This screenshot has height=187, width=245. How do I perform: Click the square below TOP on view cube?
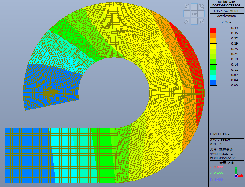pyautogui.click(x=194, y=21)
